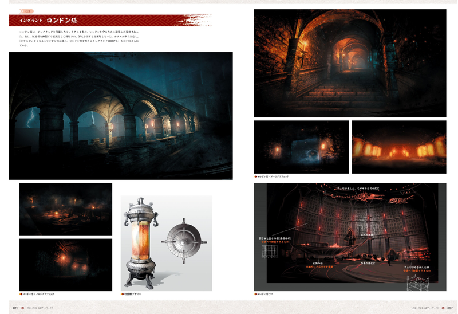458x314 pixels.
Task: Click the diamond bullet before ロンドン塔 ラフ caption
Action: tap(255, 294)
